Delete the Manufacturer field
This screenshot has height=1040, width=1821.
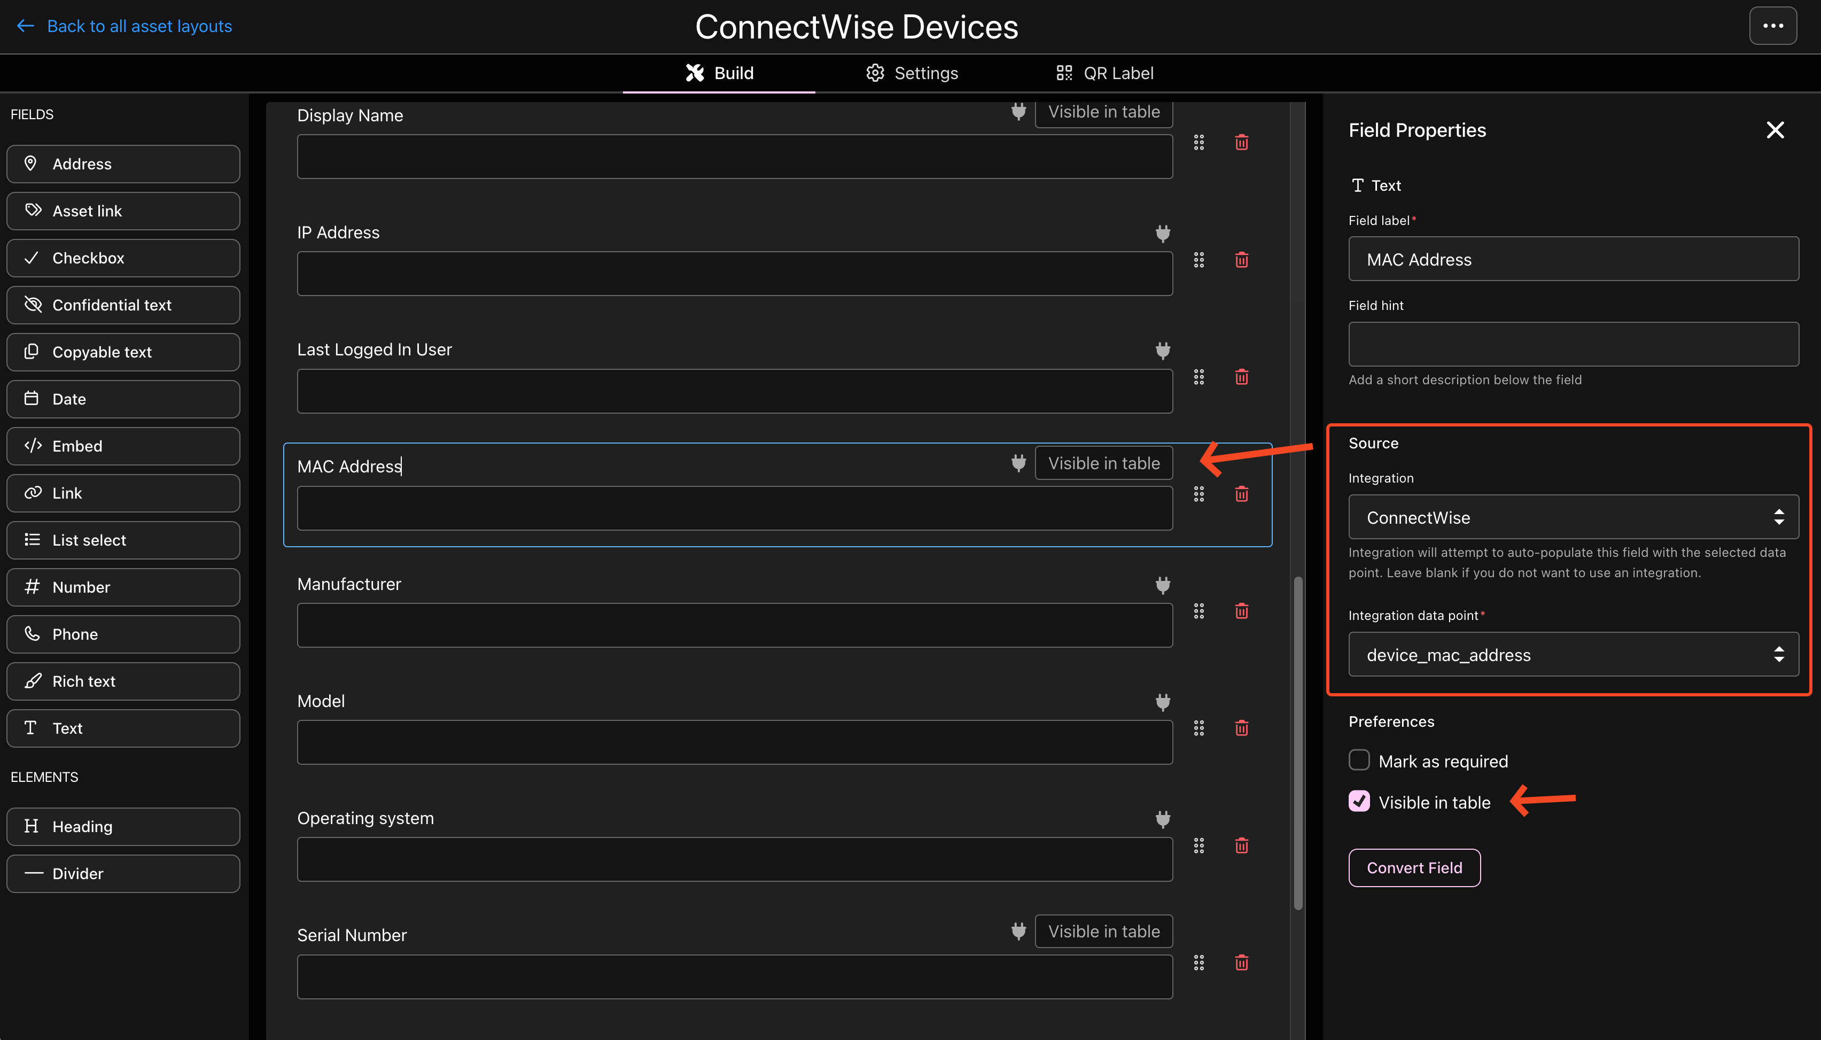tap(1242, 611)
